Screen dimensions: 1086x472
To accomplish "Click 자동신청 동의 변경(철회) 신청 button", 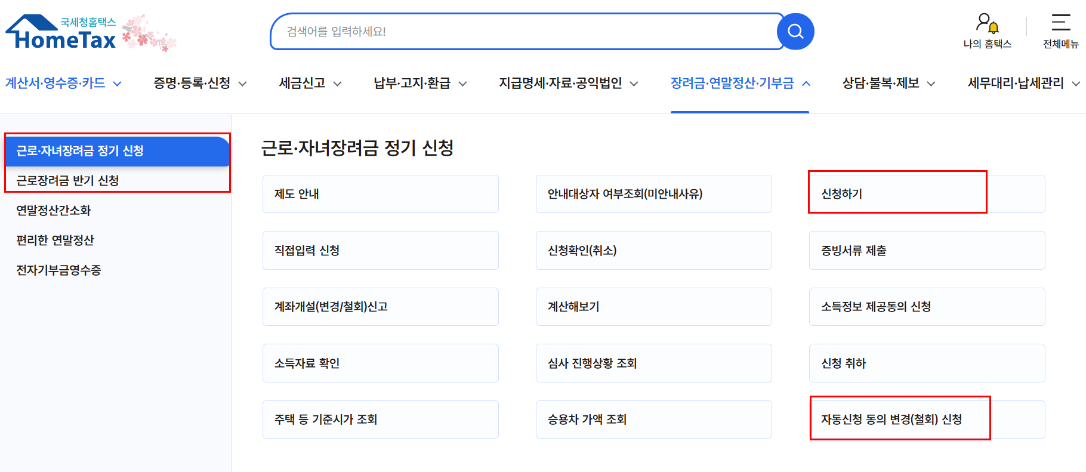I will point(927,419).
